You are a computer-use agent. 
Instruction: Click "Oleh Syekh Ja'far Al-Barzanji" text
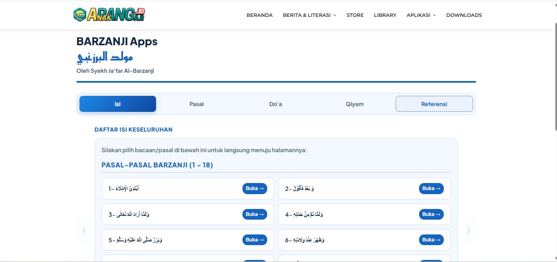(x=115, y=71)
